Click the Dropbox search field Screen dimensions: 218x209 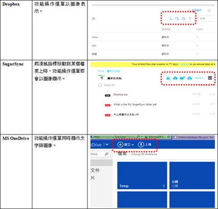click(x=205, y=18)
